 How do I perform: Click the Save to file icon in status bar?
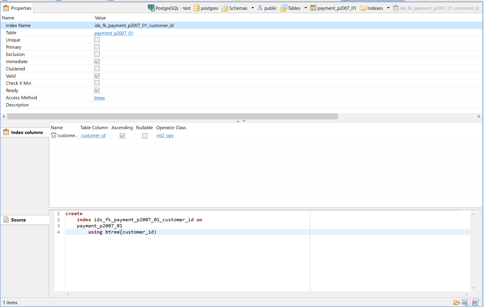(x=465, y=303)
